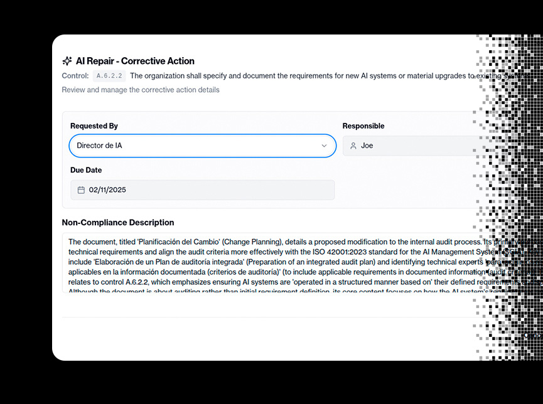Expand the Requested By chevron arrow
This screenshot has height=404, width=543.
[324, 146]
